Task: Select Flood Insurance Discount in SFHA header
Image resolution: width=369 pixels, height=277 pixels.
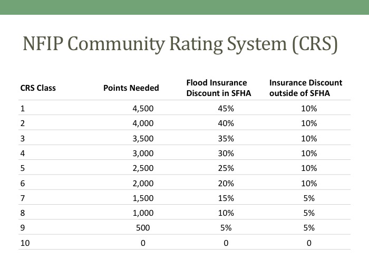Action: pos(217,88)
